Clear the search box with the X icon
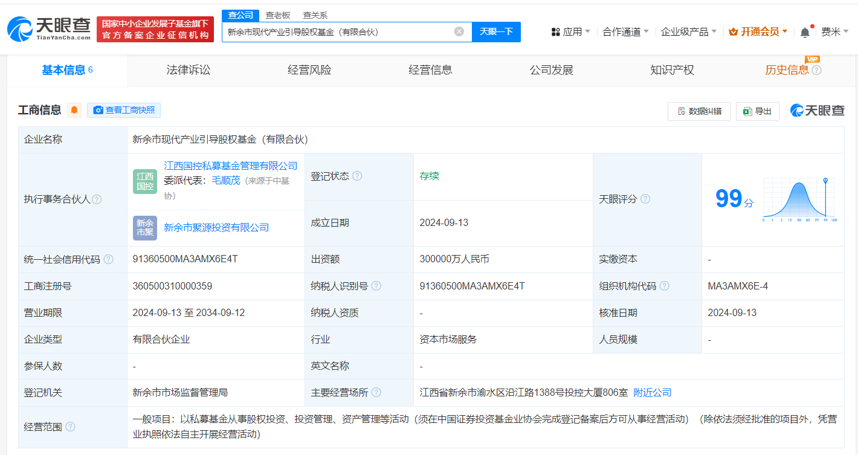This screenshot has height=455, width=858. pos(459,31)
